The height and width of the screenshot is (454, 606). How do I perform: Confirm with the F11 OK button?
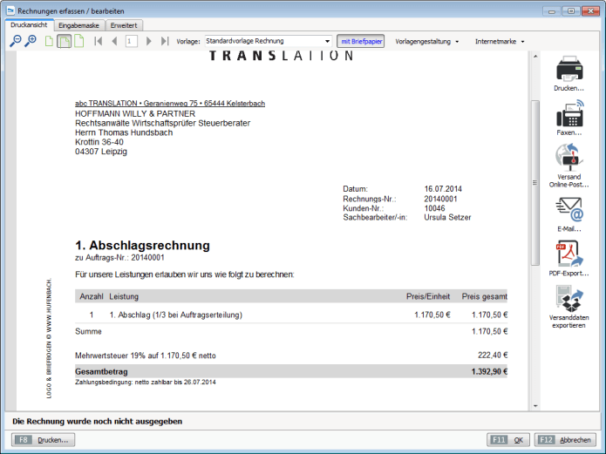click(x=508, y=440)
